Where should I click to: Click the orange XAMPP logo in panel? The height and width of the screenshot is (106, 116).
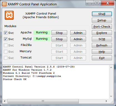pos(9,15)
